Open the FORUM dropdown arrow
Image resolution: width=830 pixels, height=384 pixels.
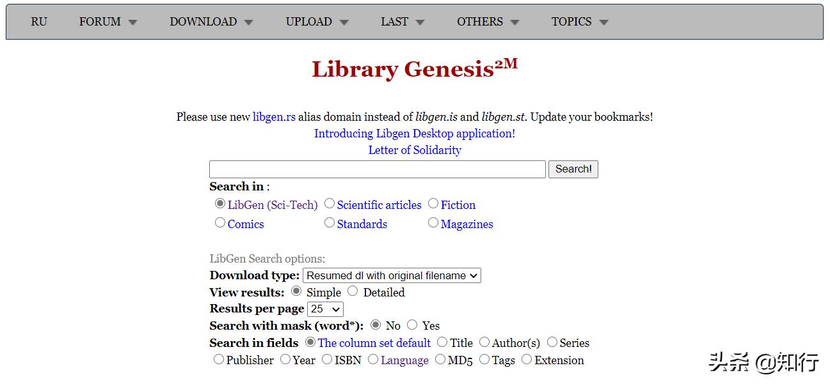coord(132,22)
